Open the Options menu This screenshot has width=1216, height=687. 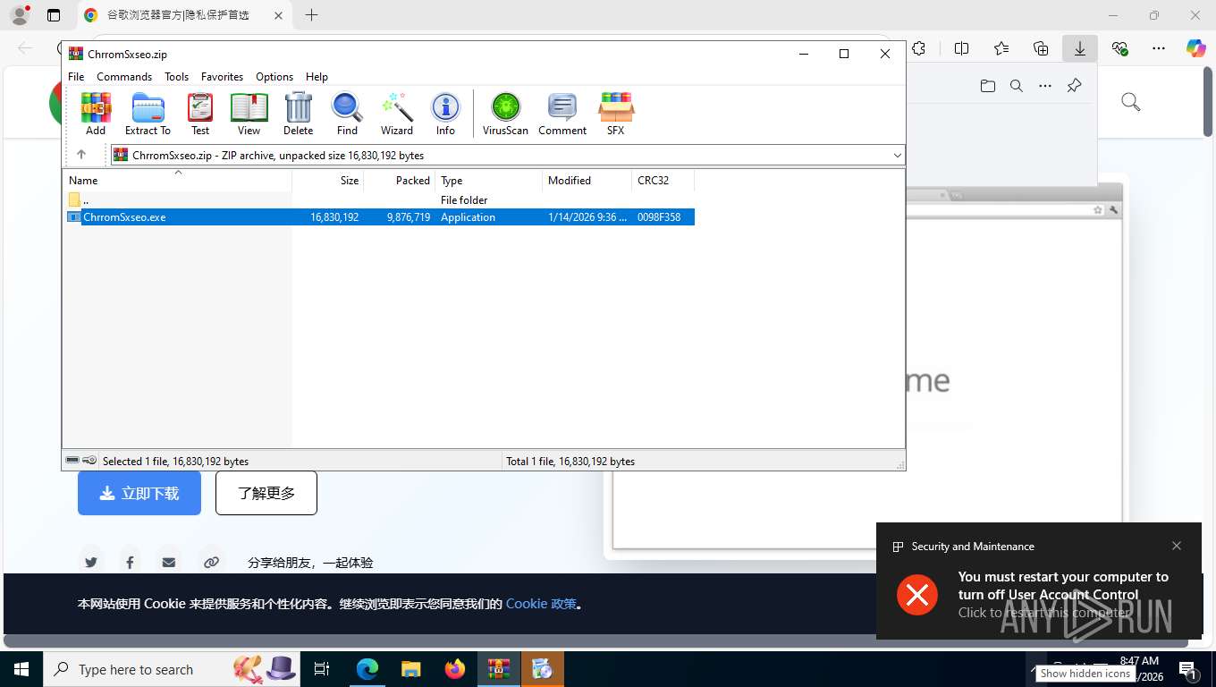pos(274,77)
